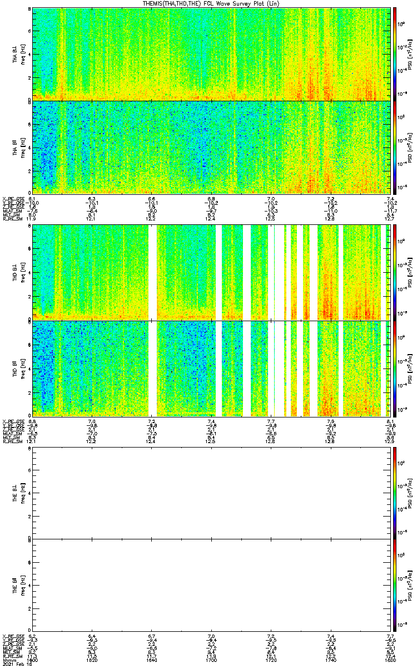Click R_RE_SM label under THD panels

click(x=12, y=441)
